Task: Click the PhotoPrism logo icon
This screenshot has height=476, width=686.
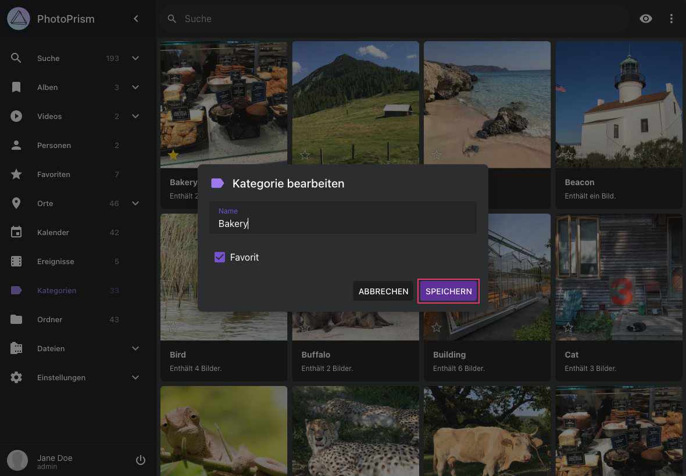Action: [x=19, y=19]
